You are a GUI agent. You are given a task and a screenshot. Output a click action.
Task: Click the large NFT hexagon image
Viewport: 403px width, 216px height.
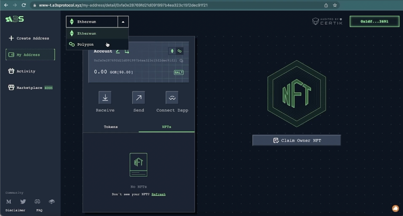297,94
